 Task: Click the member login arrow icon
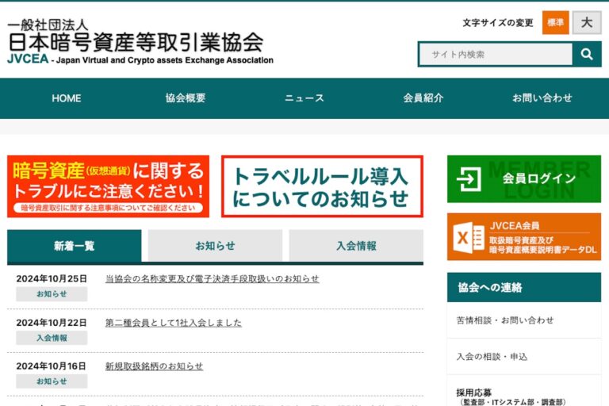[469, 179]
